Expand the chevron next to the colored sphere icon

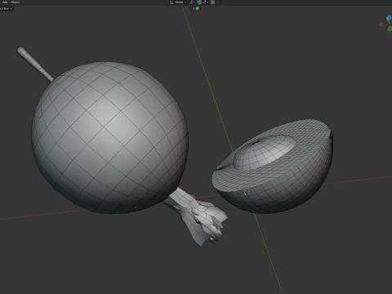click(194, 8)
